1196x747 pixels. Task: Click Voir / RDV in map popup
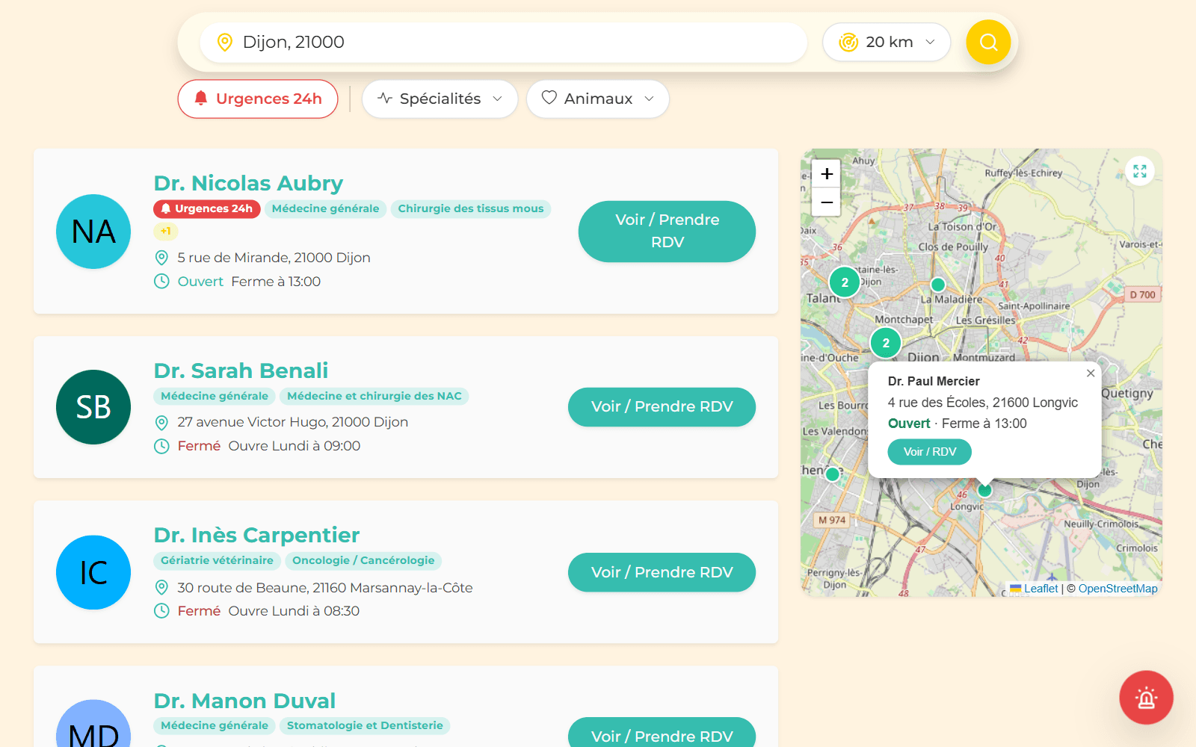tap(929, 452)
